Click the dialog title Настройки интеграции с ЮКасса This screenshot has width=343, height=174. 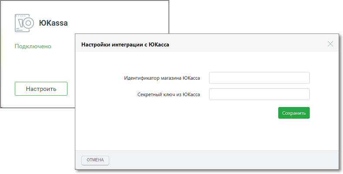pos(125,45)
